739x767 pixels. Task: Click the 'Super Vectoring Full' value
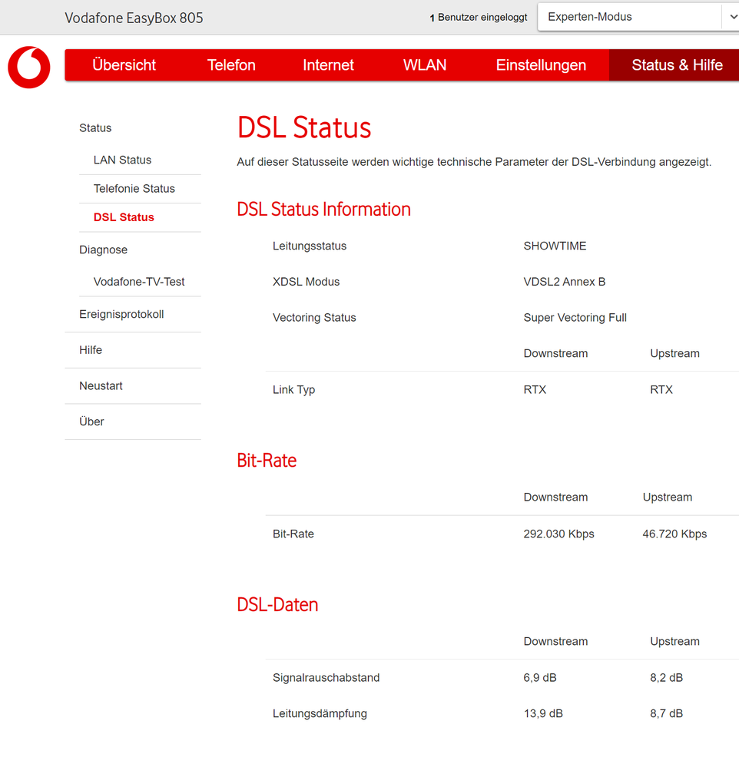point(575,317)
